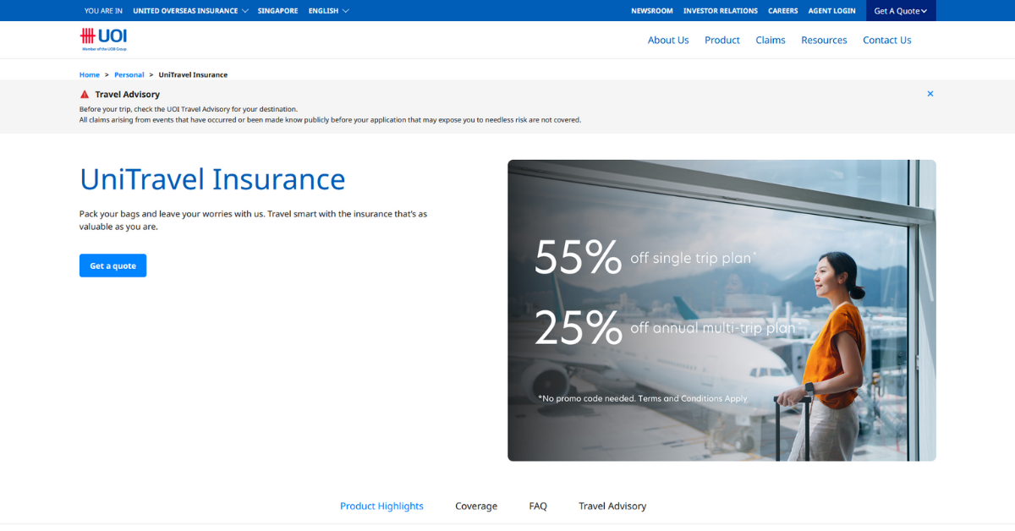The width and height of the screenshot is (1015, 531).
Task: Click the "YOU ARE IN" label
Action: tap(103, 11)
